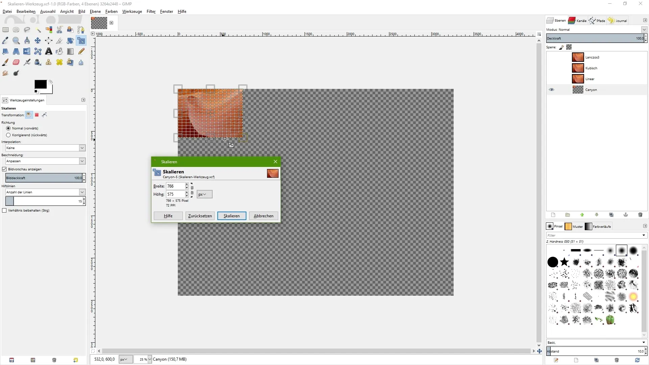Toggle visibility eye of Canyon layer
This screenshot has width=649, height=365.
(552, 90)
